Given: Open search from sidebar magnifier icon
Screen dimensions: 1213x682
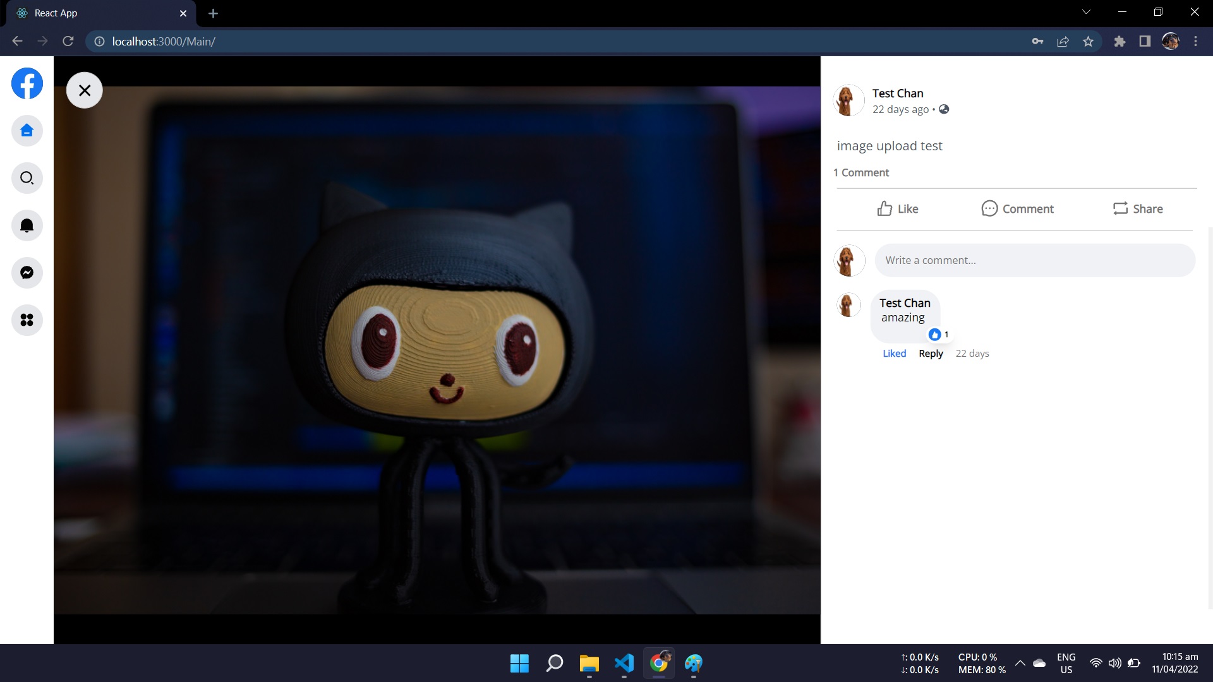Looking at the screenshot, I should point(27,178).
